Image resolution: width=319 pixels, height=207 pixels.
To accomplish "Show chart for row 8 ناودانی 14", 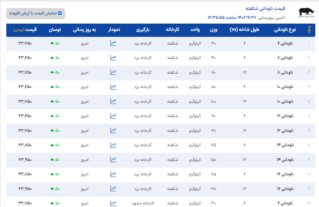I will pyautogui.click(x=113, y=145).
